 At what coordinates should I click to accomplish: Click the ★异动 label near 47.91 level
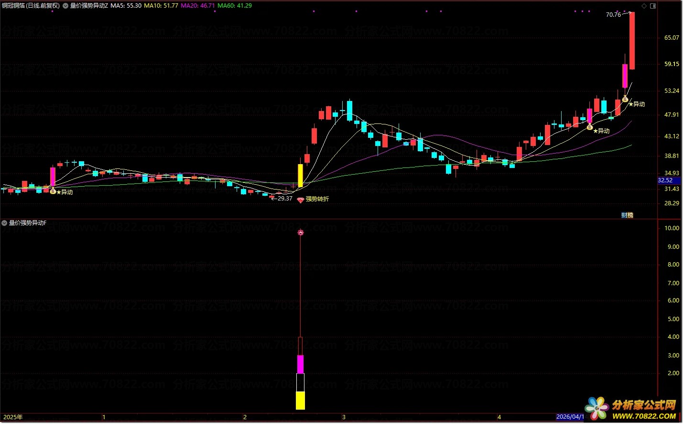(x=601, y=131)
